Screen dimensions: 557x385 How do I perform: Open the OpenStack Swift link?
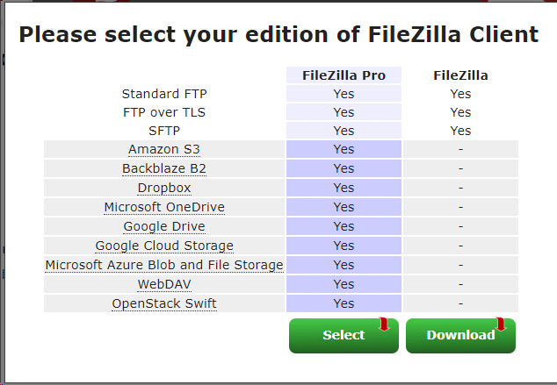[164, 303]
